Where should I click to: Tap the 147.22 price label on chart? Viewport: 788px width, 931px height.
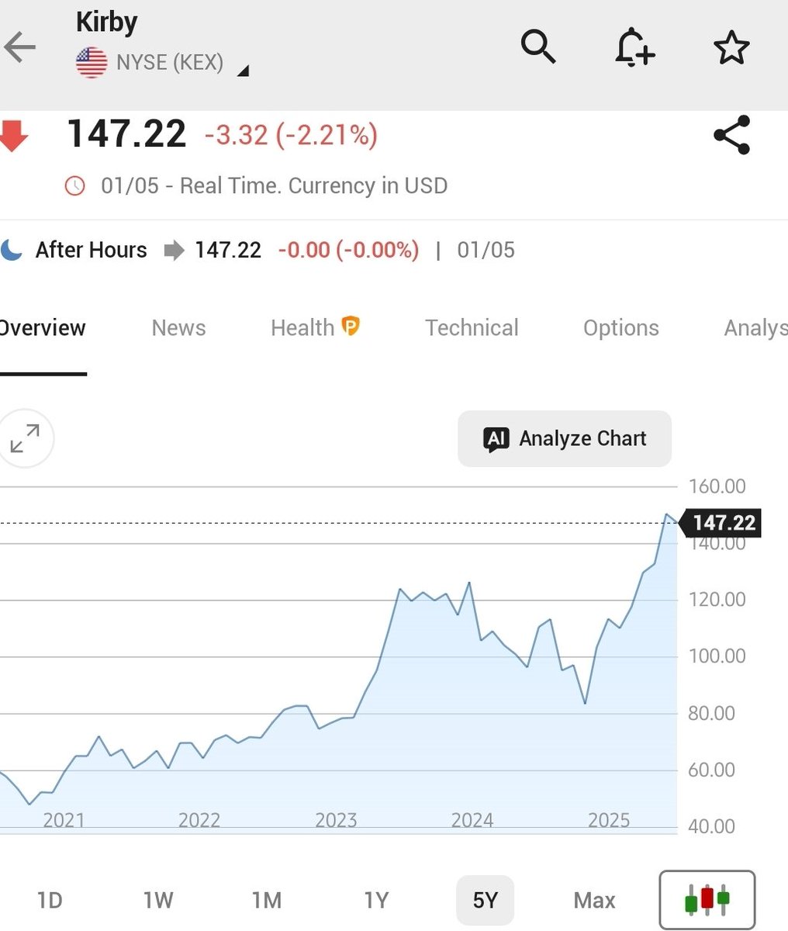click(721, 523)
